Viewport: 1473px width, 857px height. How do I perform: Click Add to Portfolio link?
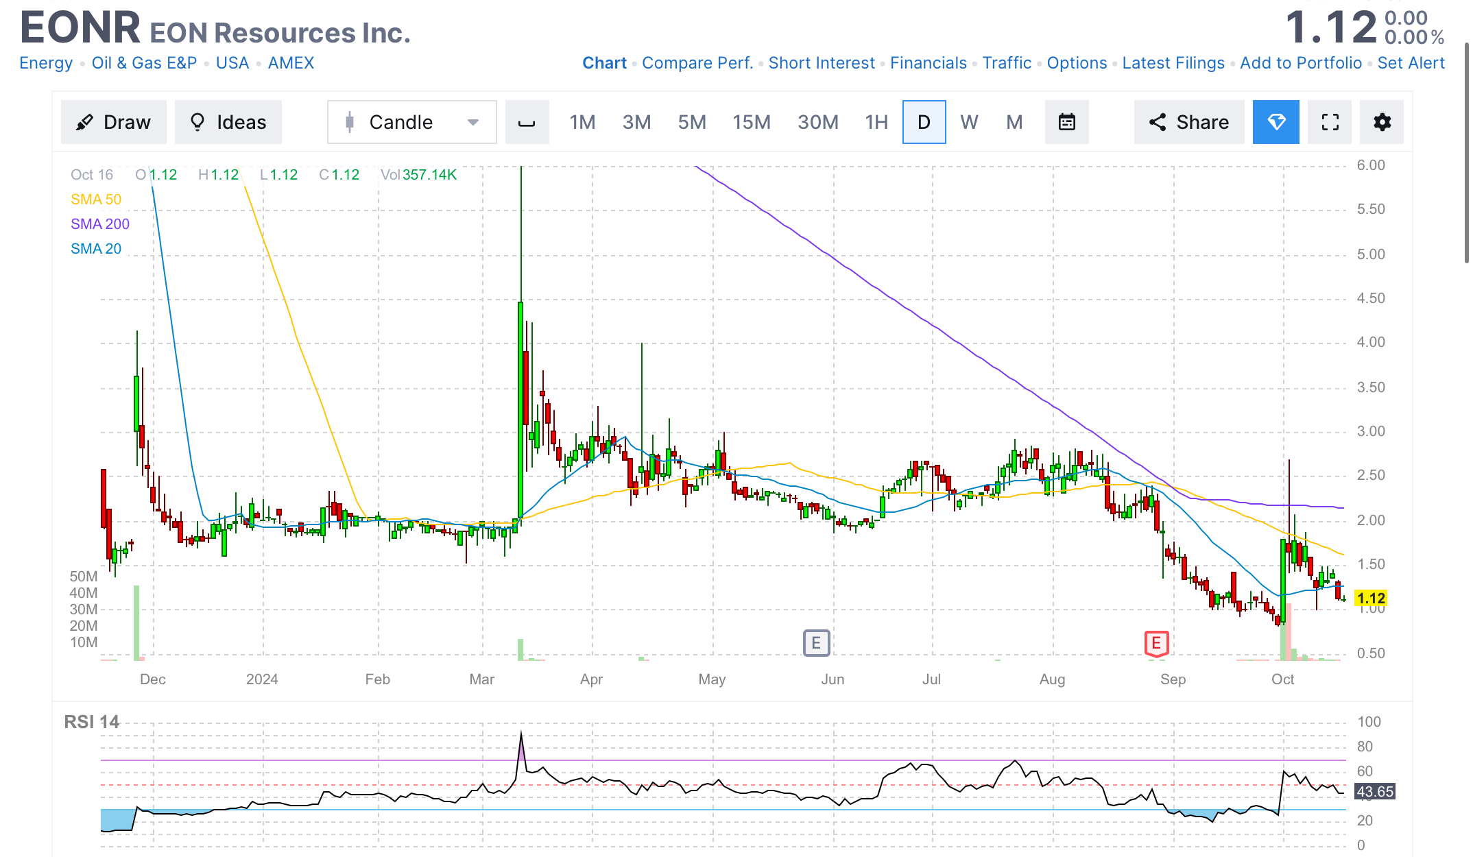coord(1301,62)
